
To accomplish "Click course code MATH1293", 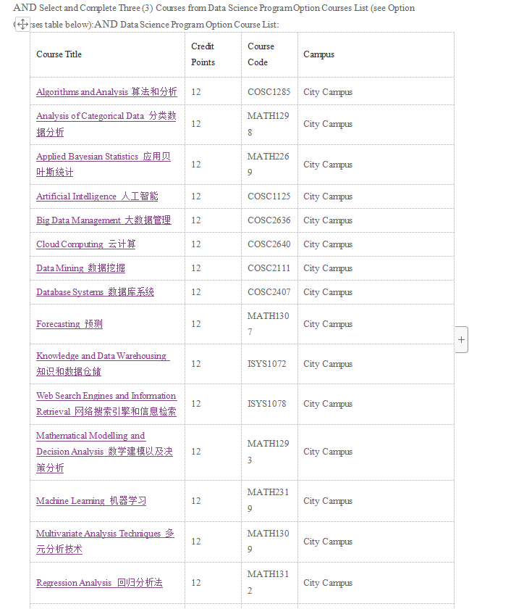I will (x=269, y=452).
